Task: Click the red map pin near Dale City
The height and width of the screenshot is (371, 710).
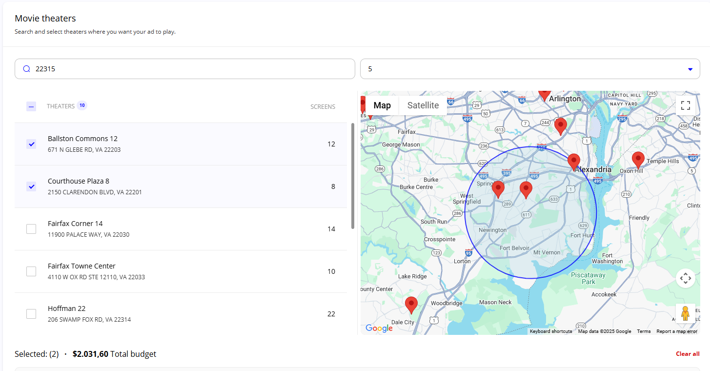Action: pos(411,305)
